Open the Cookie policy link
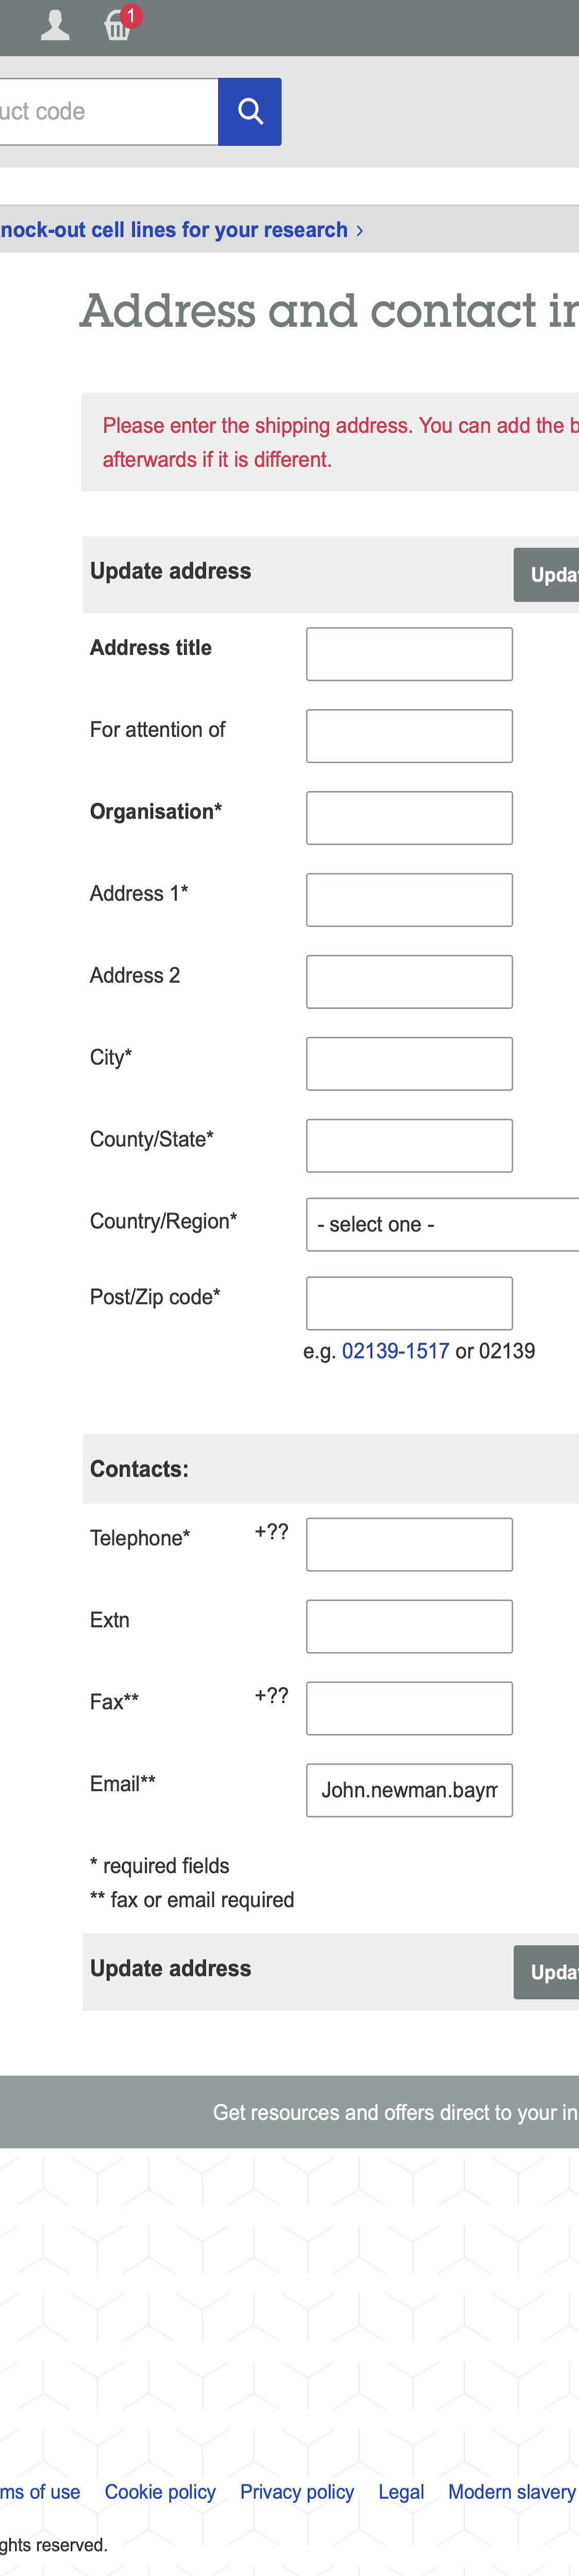Viewport: 579px width, 2576px height. tap(160, 2492)
